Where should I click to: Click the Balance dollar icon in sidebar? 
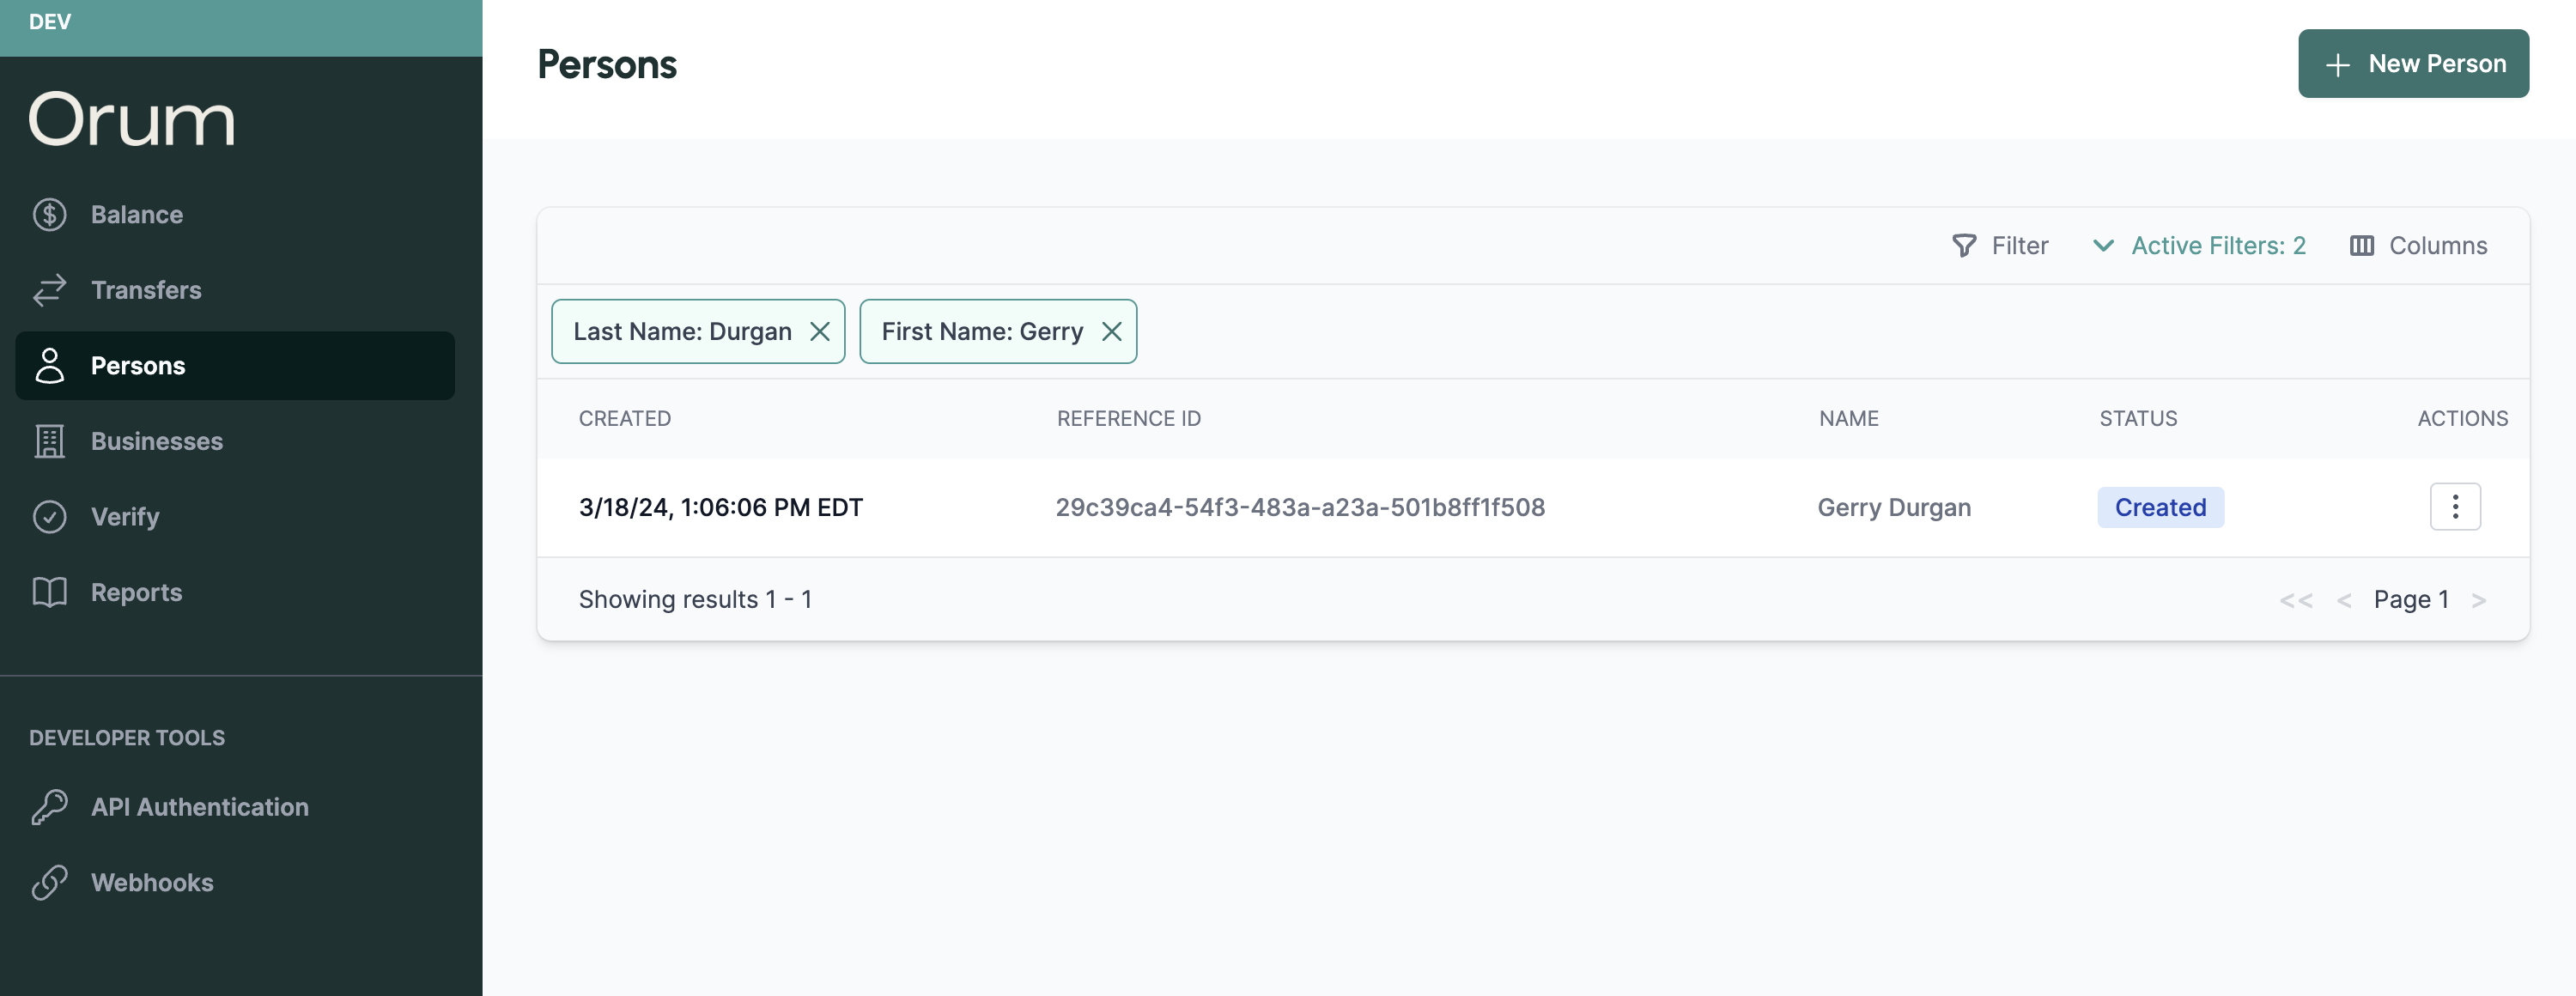tap(49, 215)
